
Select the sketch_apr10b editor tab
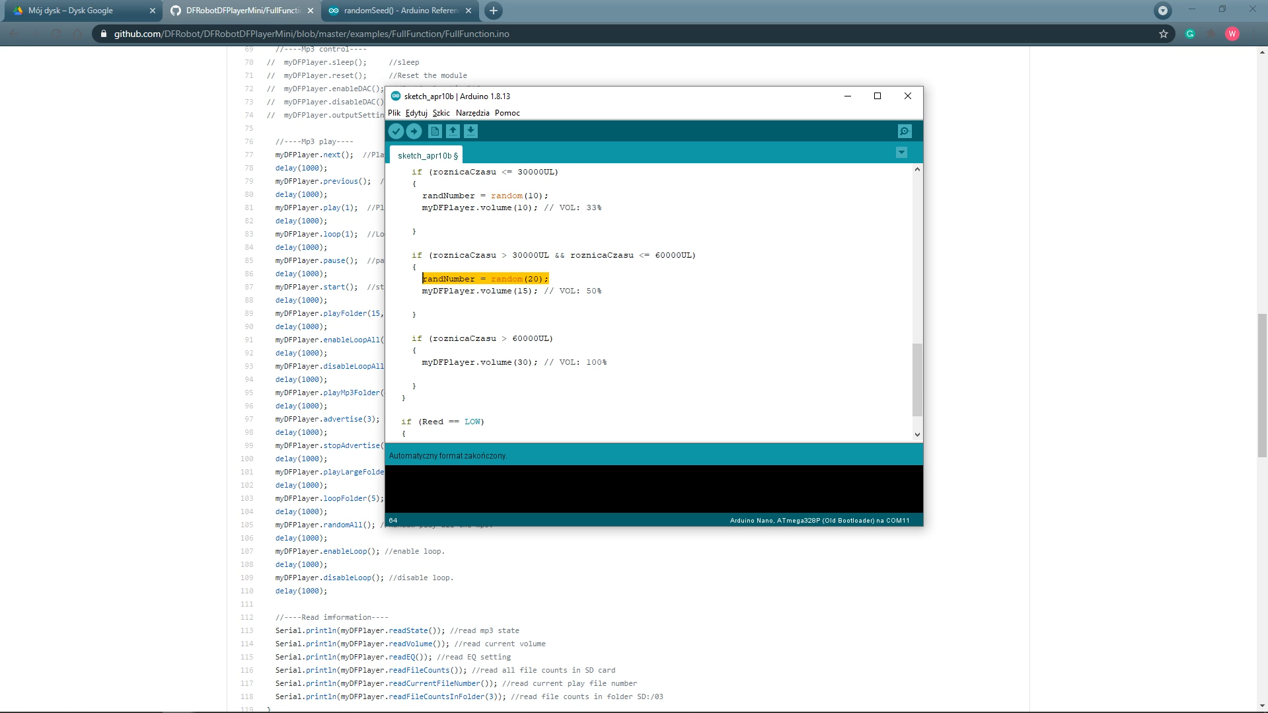coord(427,155)
